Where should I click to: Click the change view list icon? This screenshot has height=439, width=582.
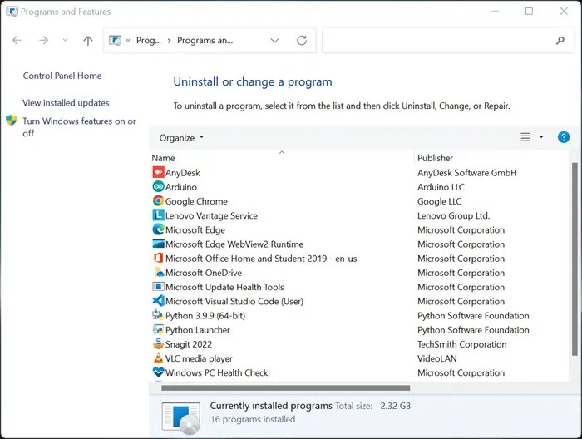pyautogui.click(x=525, y=137)
